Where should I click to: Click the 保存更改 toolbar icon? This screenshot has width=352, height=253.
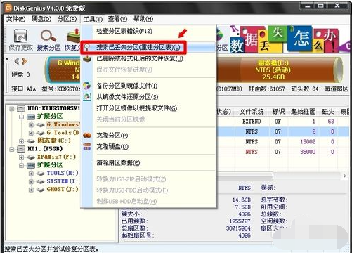coord(20,37)
